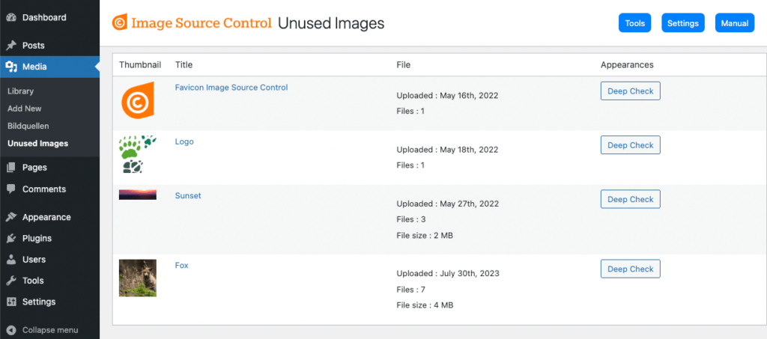This screenshot has width=767, height=339.
Task: Click the Users person icon
Action: tap(11, 260)
